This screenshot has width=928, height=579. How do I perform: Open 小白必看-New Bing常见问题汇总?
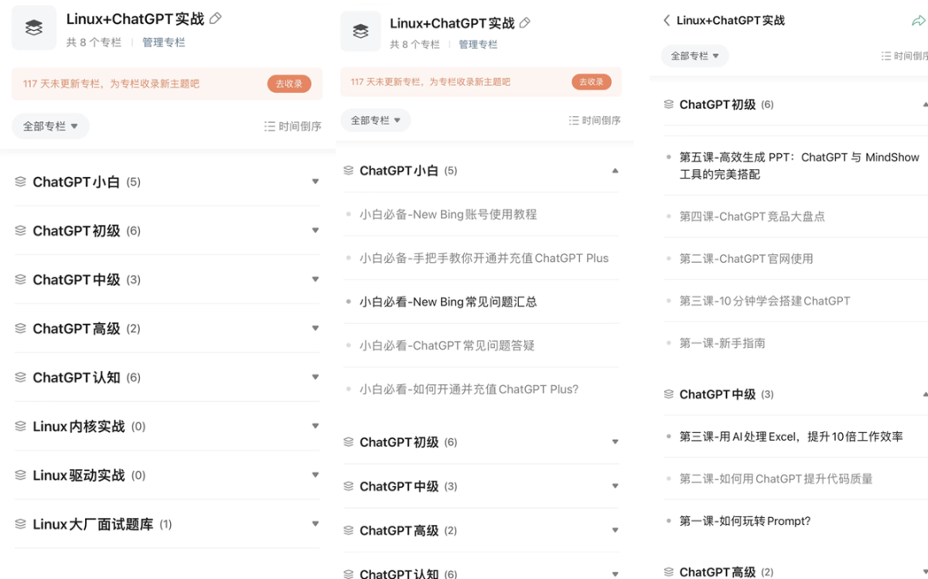[x=448, y=302]
